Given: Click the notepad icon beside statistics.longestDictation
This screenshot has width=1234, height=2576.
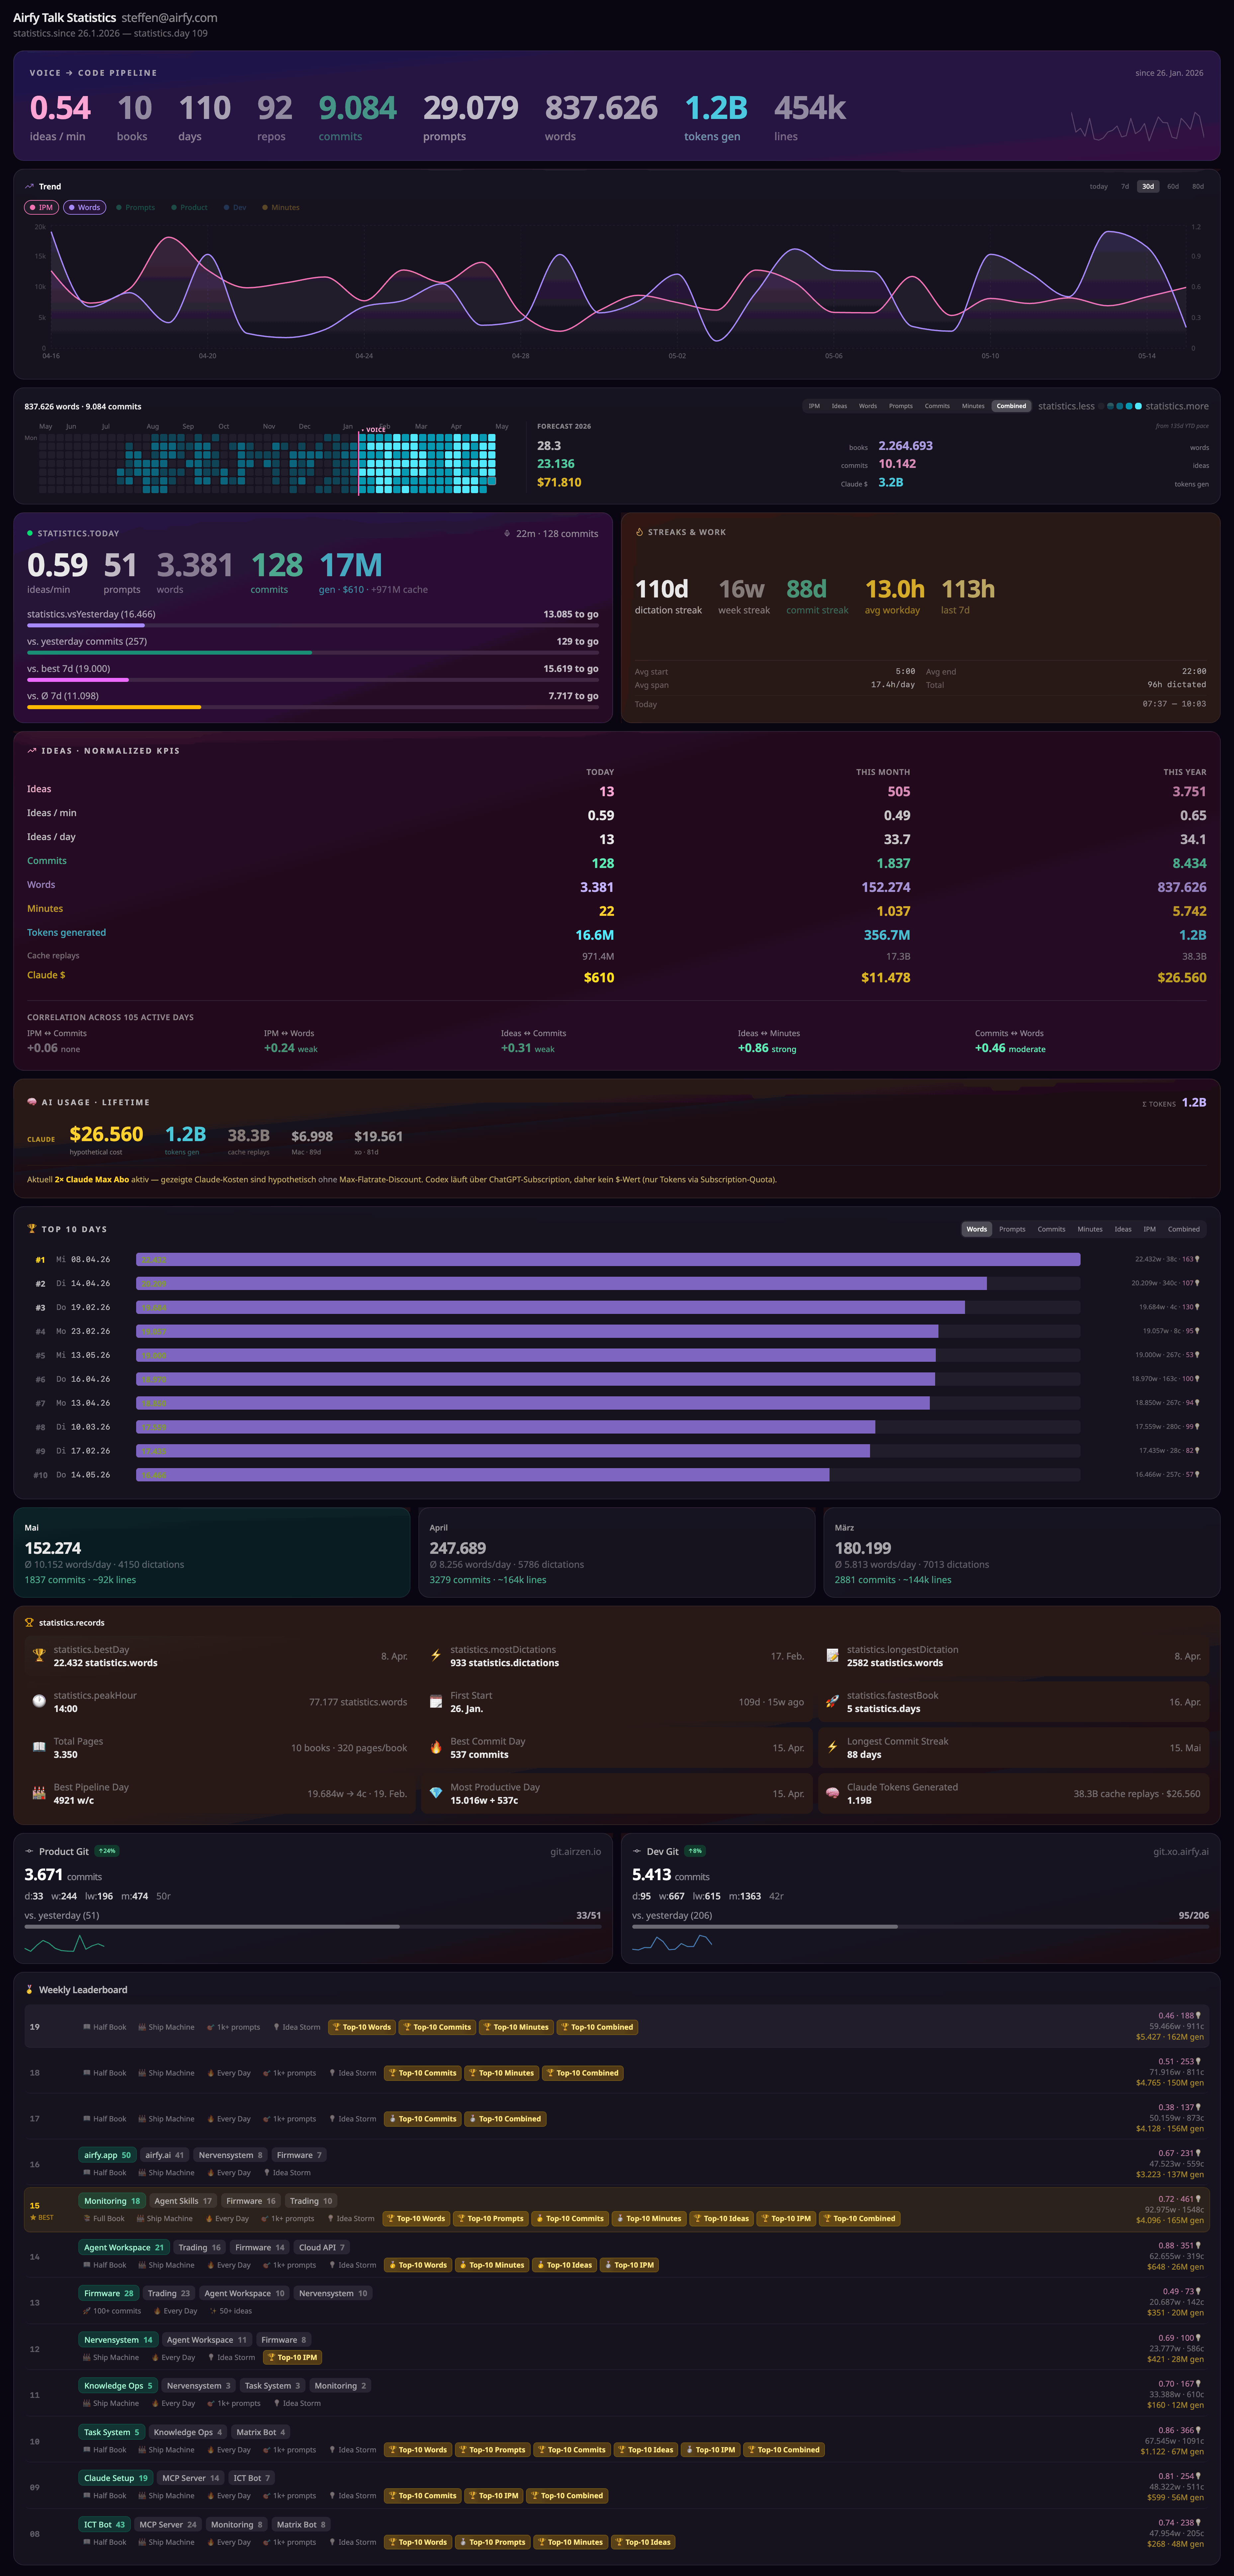Looking at the screenshot, I should pyautogui.click(x=832, y=1655).
